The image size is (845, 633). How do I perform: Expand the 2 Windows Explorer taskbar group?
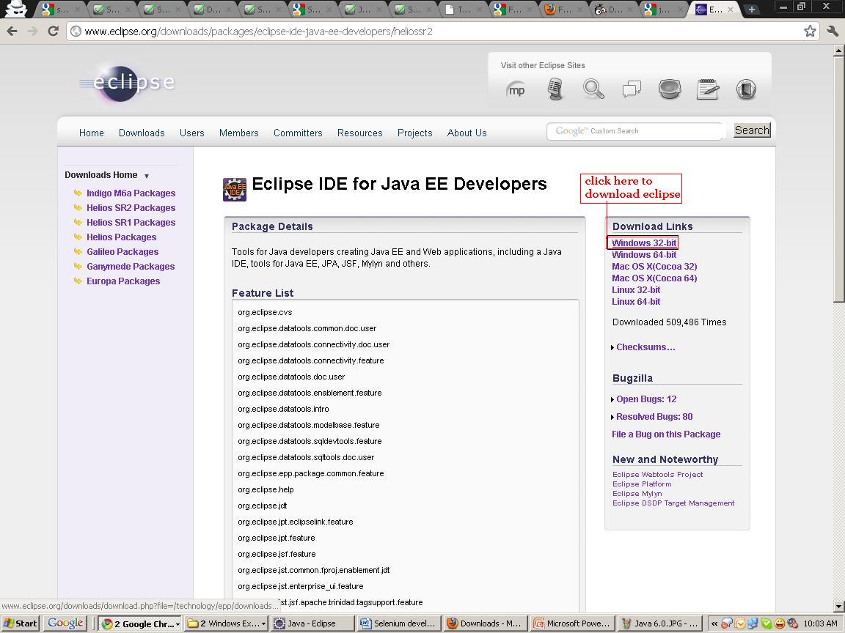(x=227, y=623)
